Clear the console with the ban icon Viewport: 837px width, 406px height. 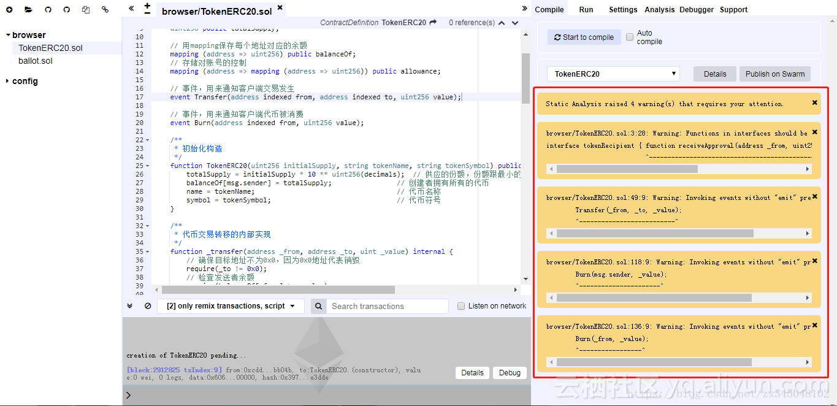pos(148,306)
